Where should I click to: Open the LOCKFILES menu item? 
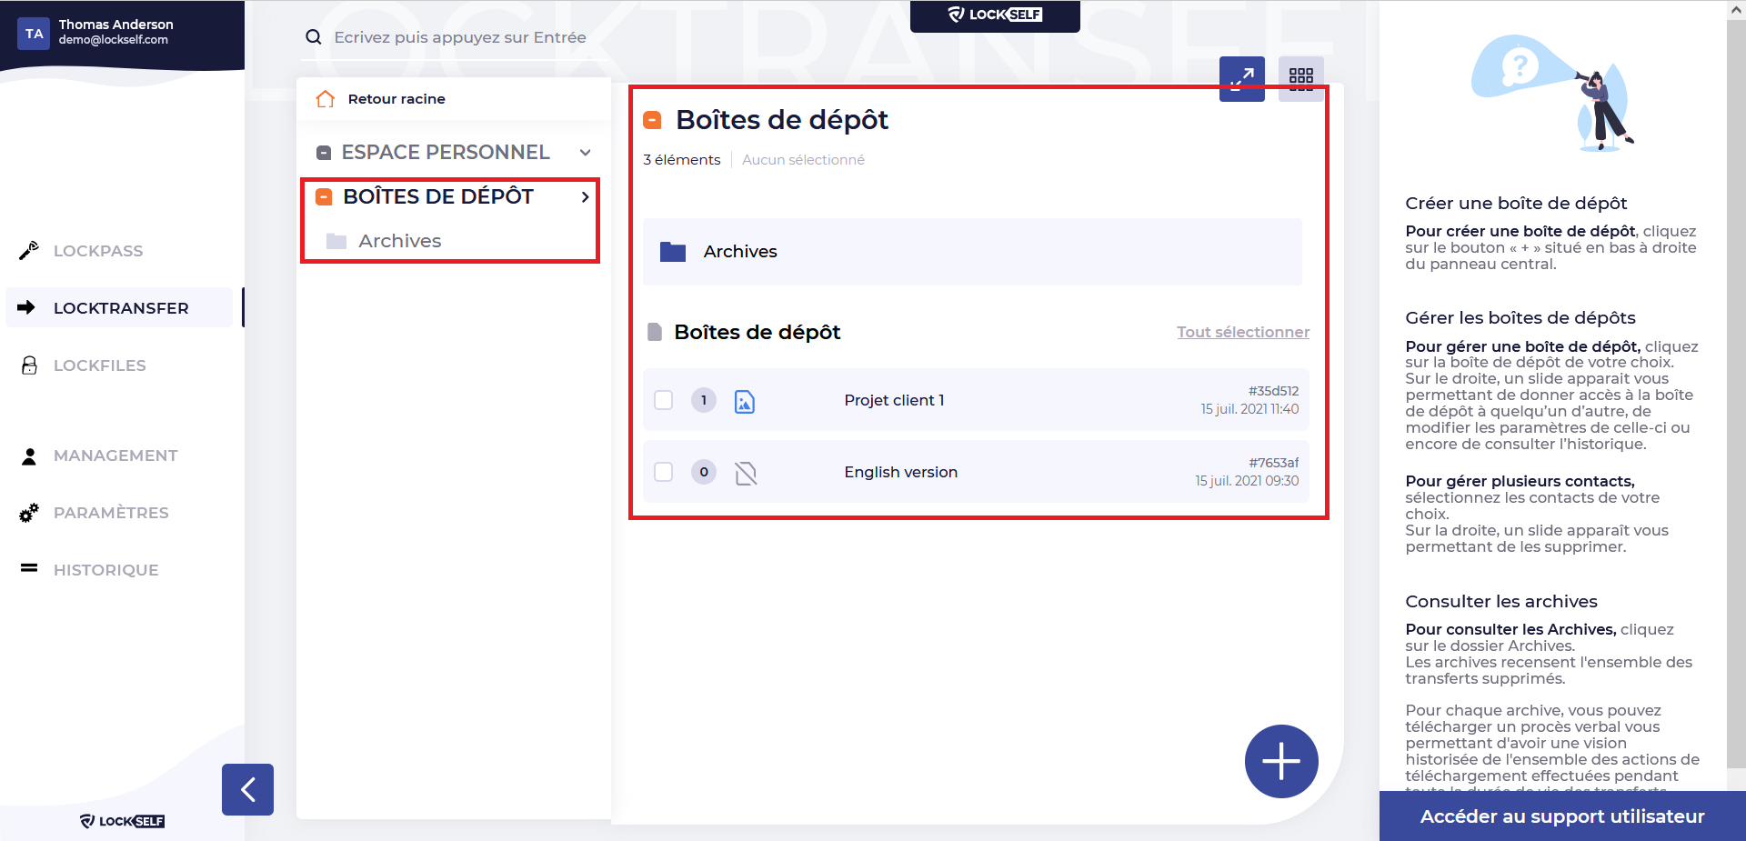[x=100, y=365]
